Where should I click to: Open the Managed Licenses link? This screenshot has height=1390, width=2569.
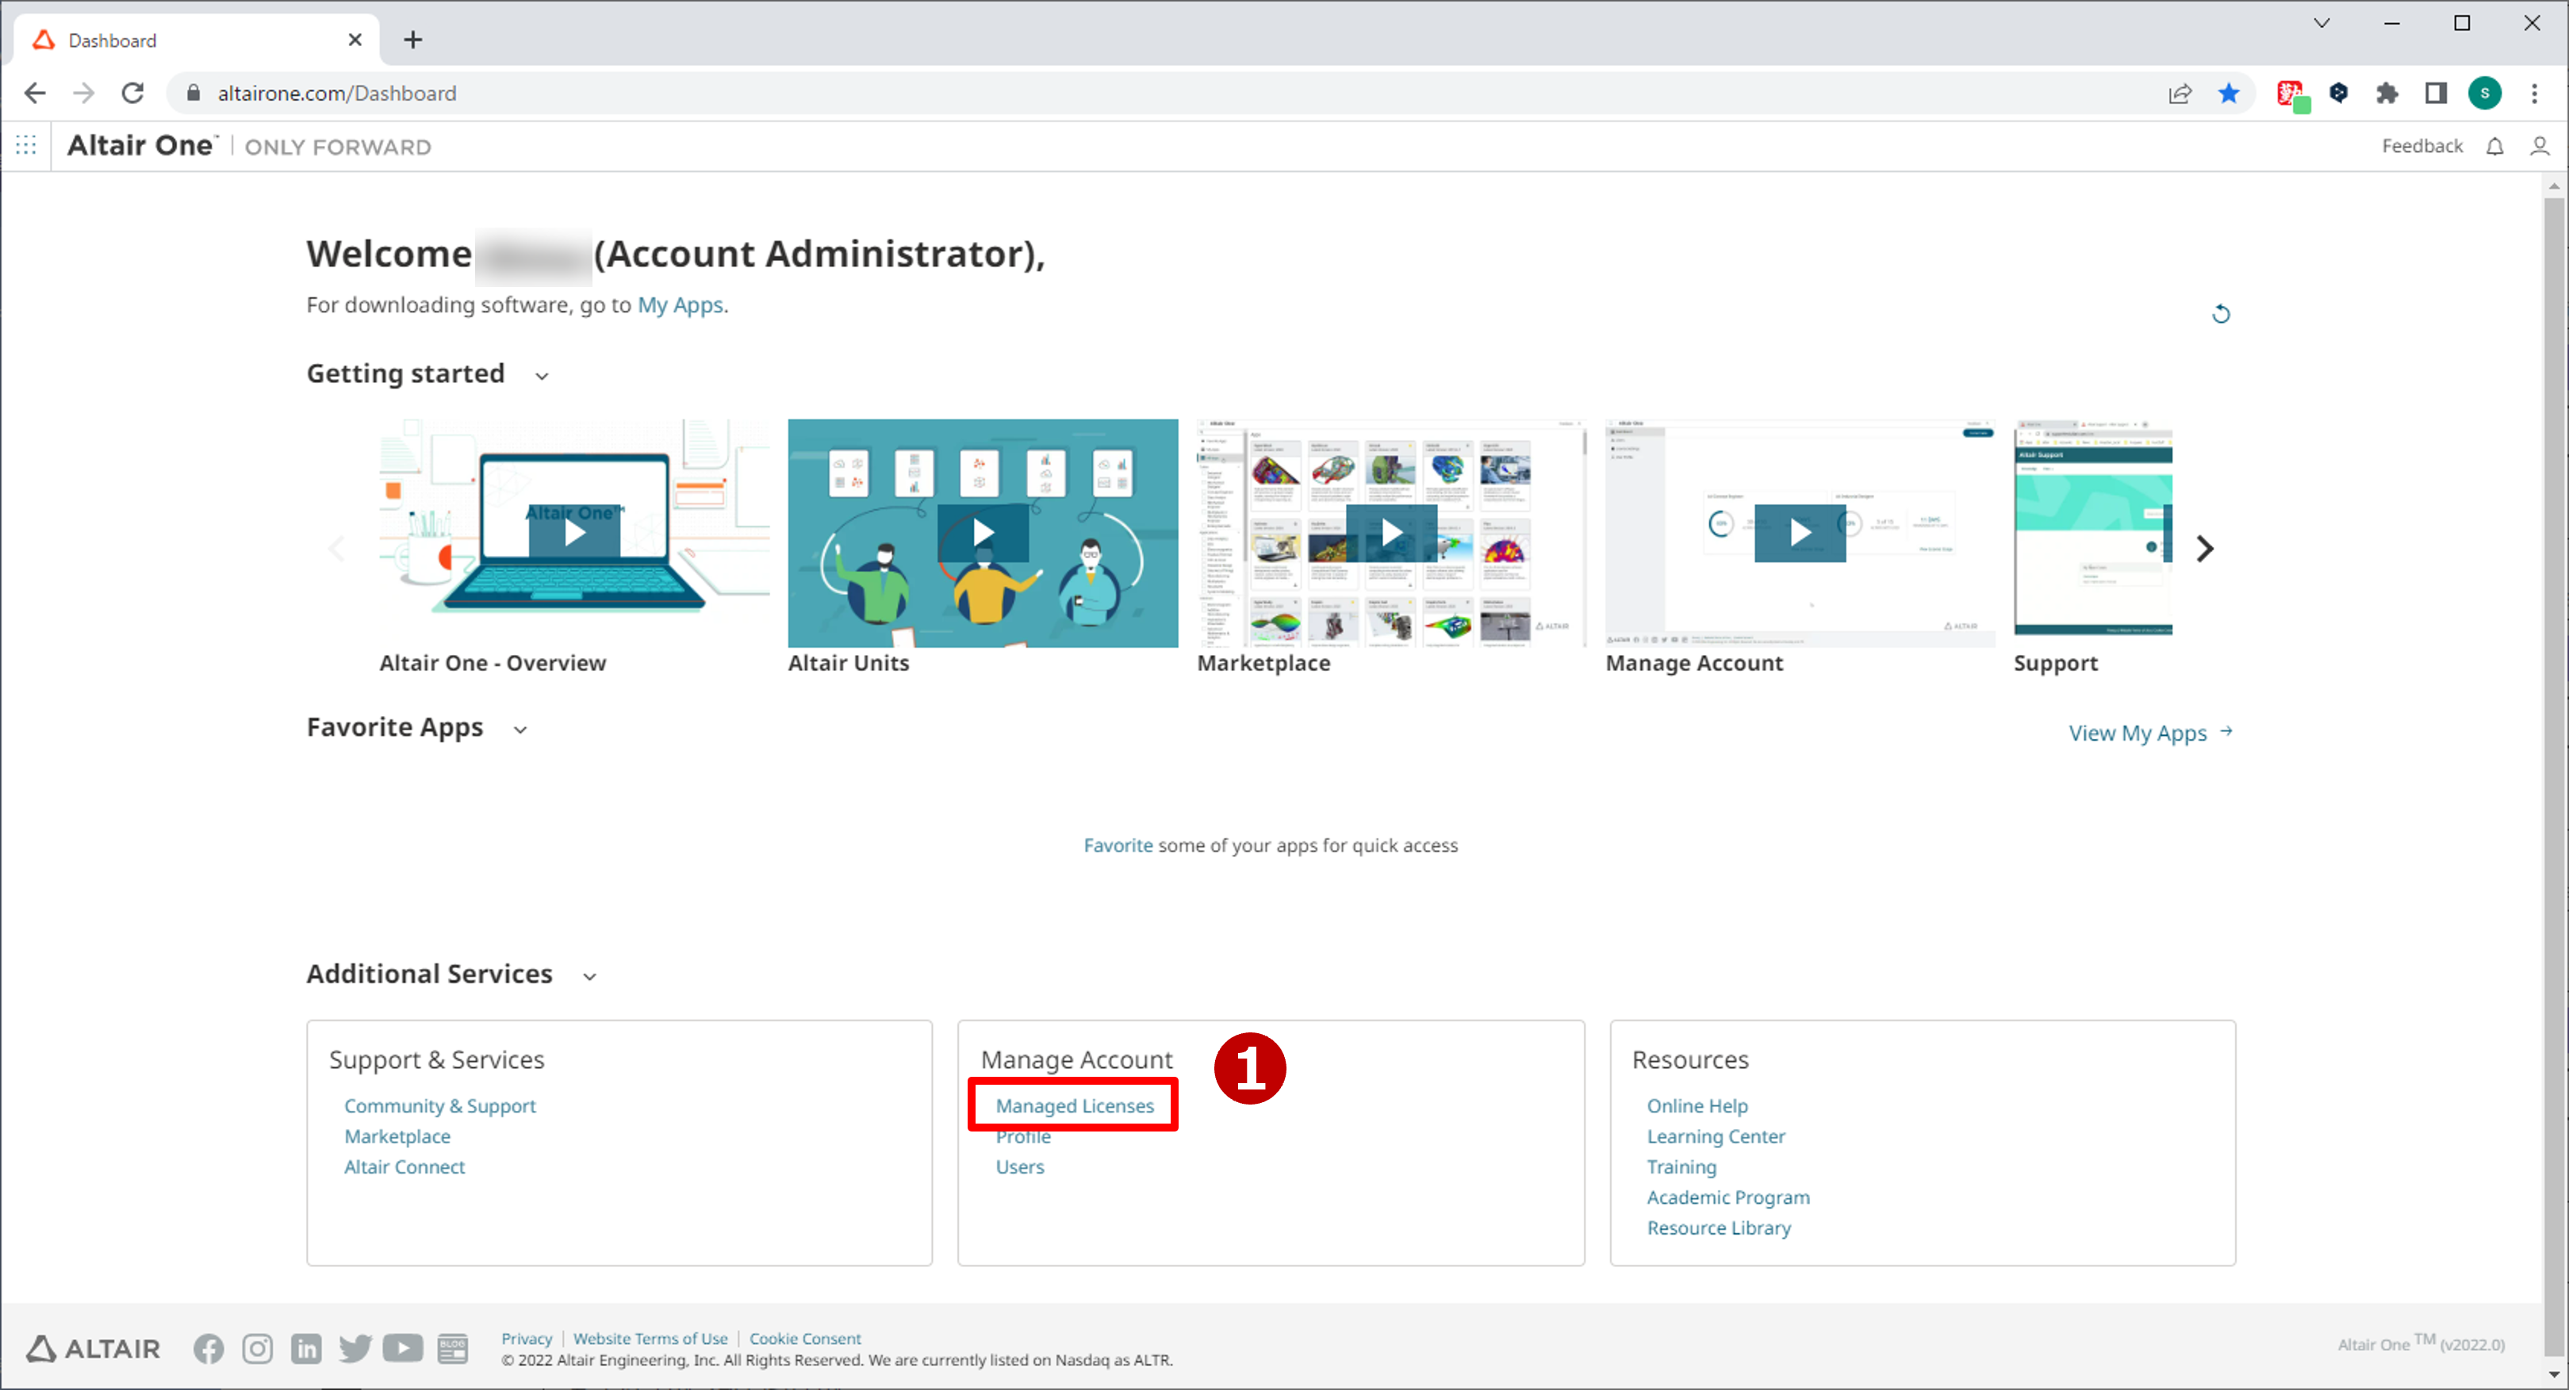1074,1106
